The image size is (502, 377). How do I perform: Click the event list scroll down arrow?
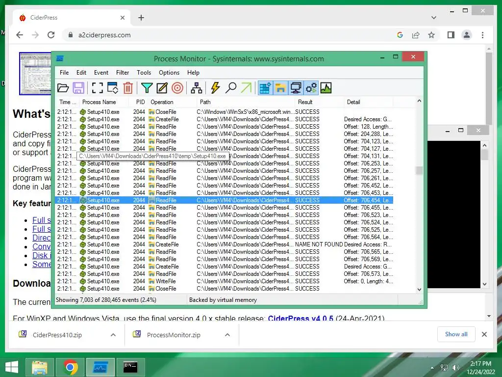point(419,290)
